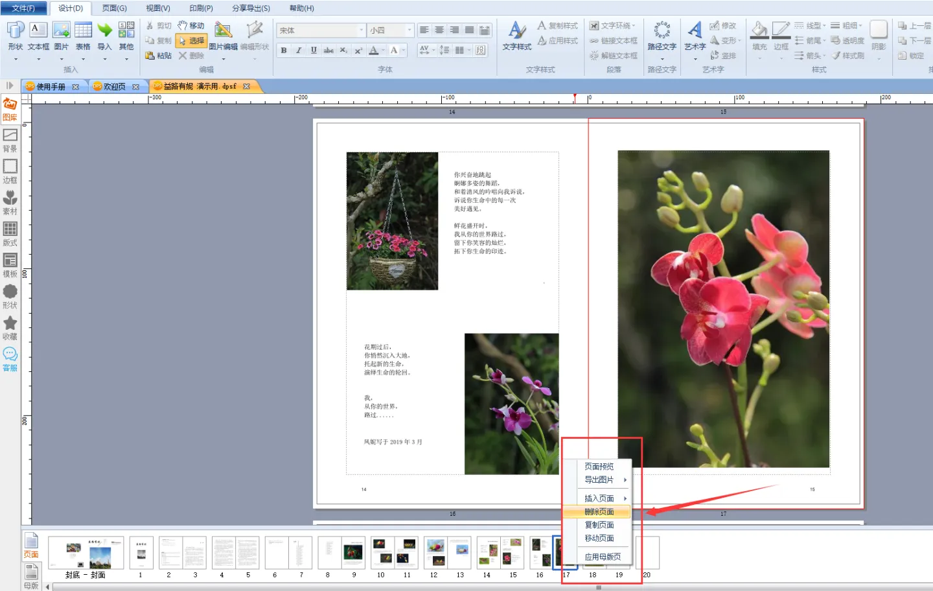This screenshot has height=591, width=933.
Task: Switch to the 页面(G) ribbon tab
Action: 115,8
